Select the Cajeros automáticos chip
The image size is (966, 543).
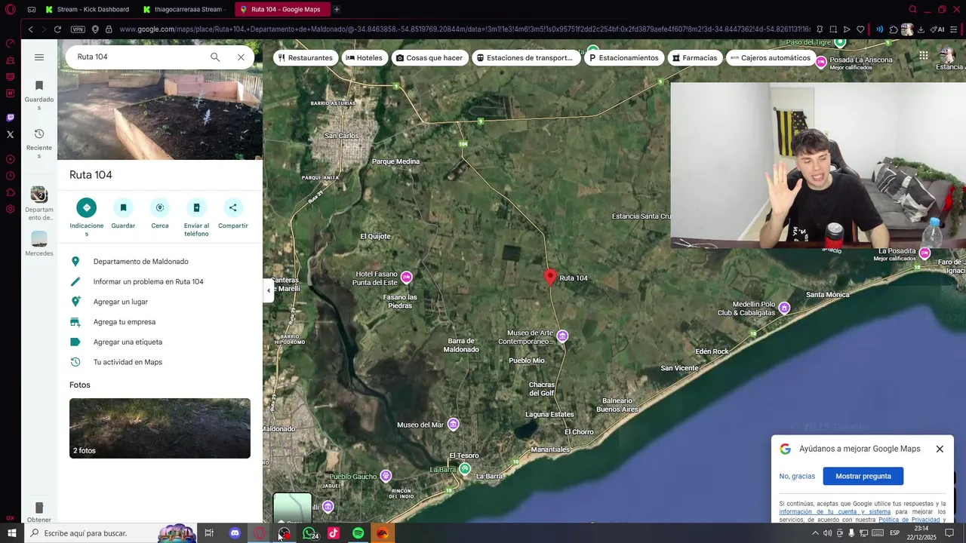click(x=771, y=58)
